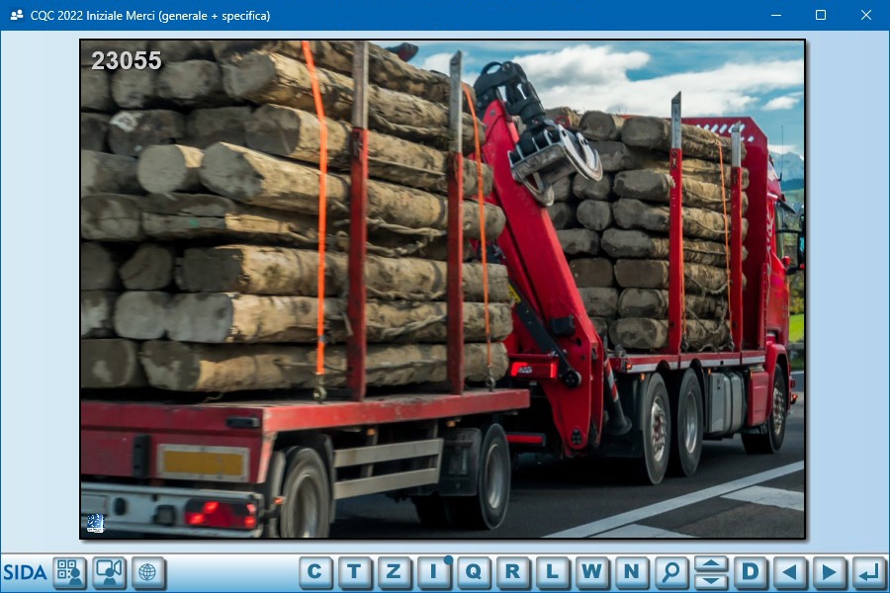
Task: Select the N toolbar button
Action: [631, 571]
